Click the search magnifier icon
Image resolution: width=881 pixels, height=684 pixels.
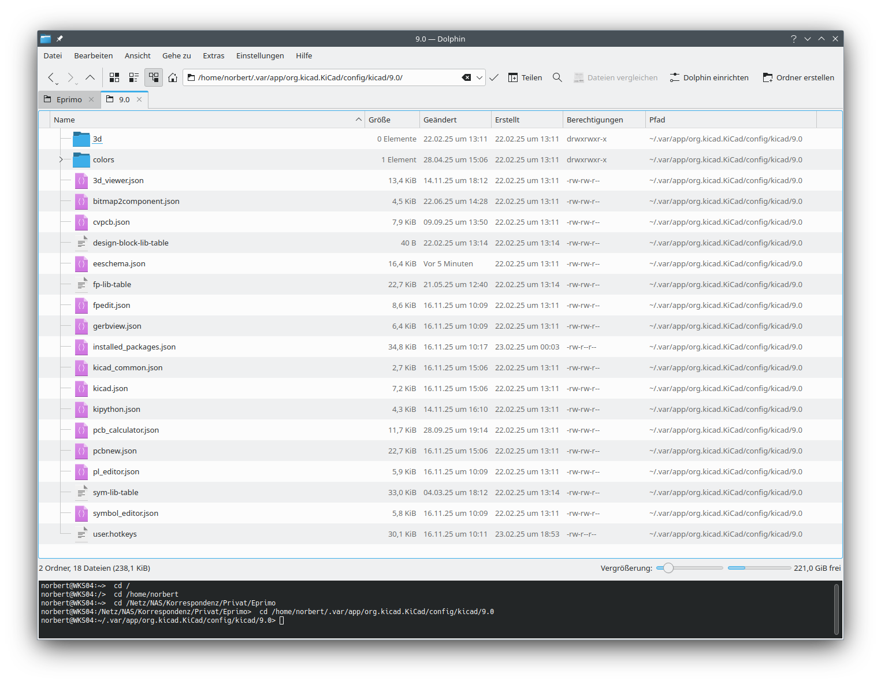(x=557, y=77)
